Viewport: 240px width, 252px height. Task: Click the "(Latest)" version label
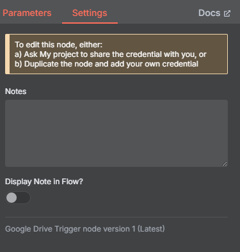click(151, 229)
